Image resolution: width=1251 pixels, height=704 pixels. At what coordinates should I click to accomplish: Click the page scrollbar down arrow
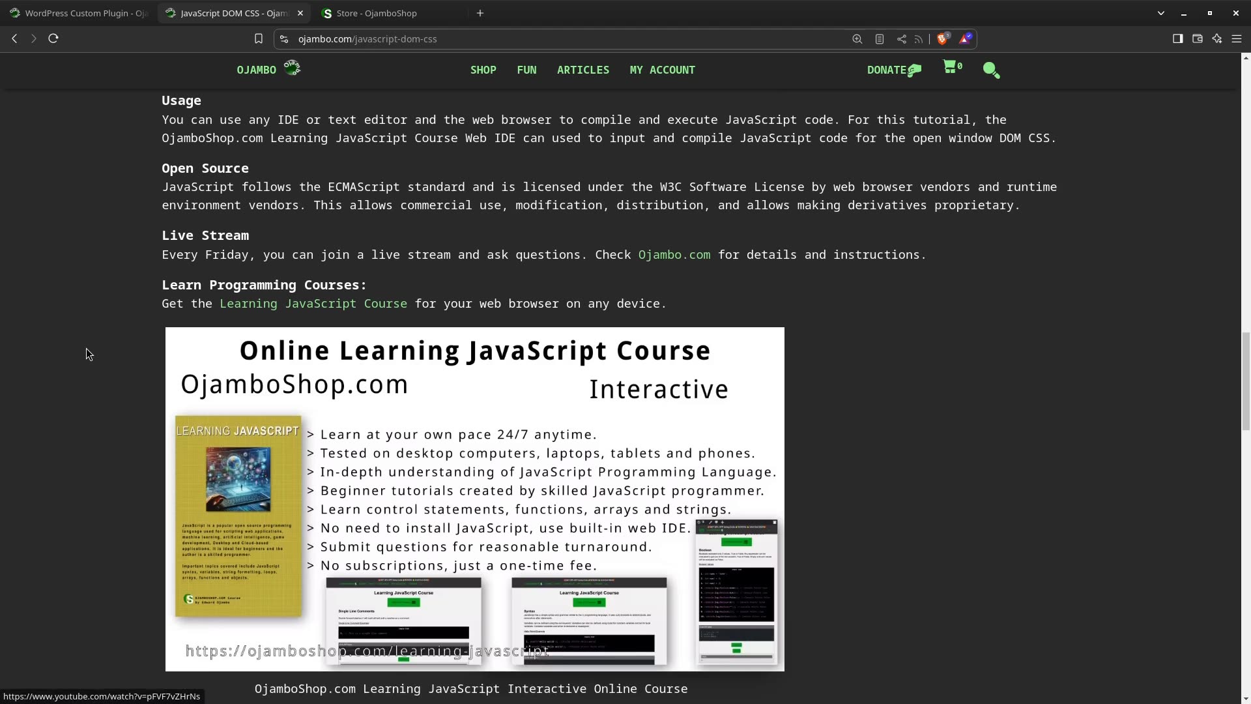click(x=1246, y=699)
